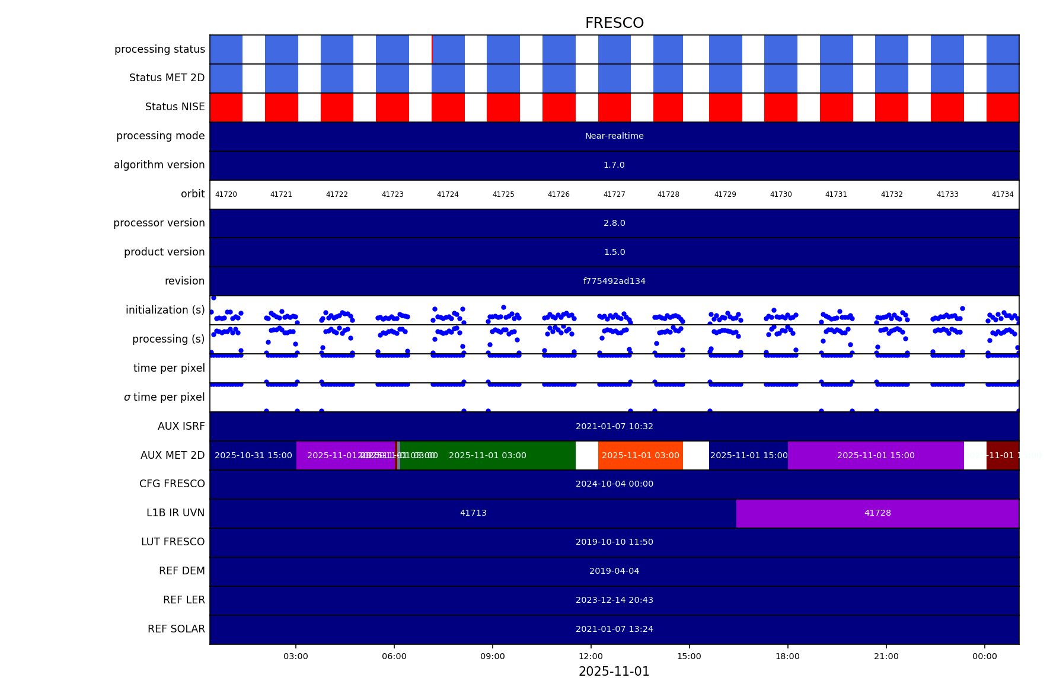Select orbit 41727 in the orbit row
The width and height of the screenshot is (1050, 700).
614,194
